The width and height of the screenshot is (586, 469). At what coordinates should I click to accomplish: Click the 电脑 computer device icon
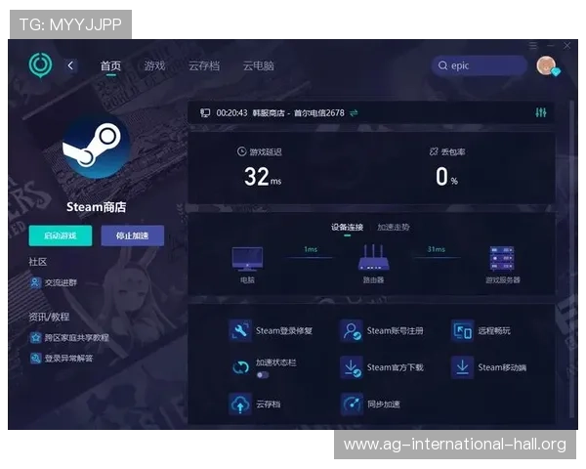click(x=247, y=259)
